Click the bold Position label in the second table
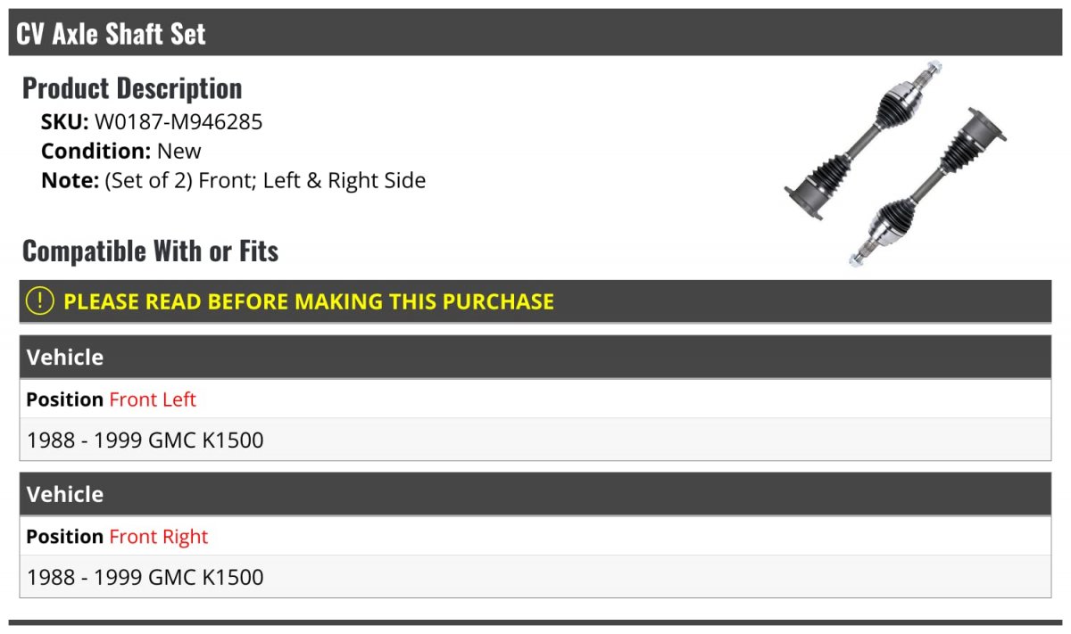 click(x=65, y=537)
